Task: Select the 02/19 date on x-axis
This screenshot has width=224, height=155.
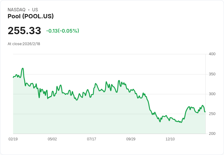Action: pos(13,139)
